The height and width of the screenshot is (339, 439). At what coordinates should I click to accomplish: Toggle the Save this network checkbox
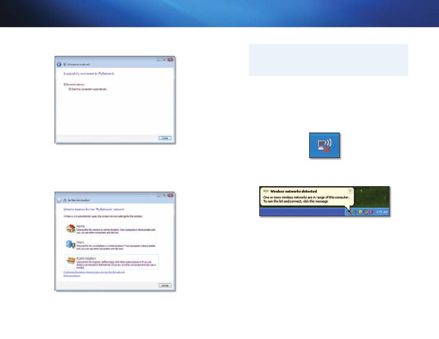[64, 85]
